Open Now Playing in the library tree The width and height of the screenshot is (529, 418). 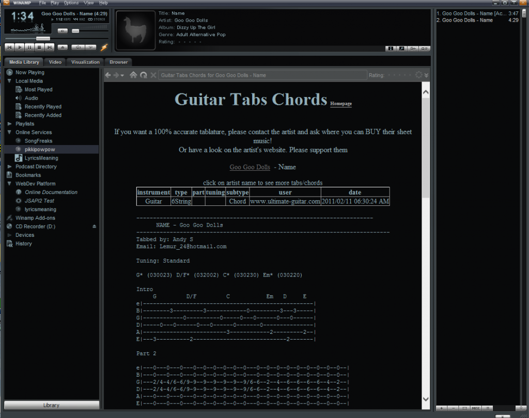click(29, 72)
